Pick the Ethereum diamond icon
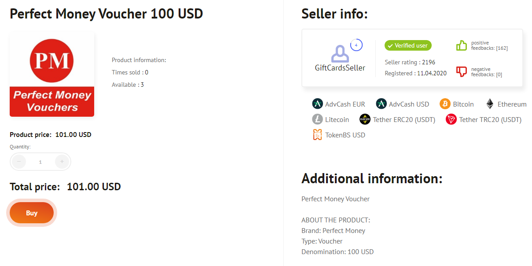Image resolution: width=532 pixels, height=266 pixels. click(x=490, y=104)
